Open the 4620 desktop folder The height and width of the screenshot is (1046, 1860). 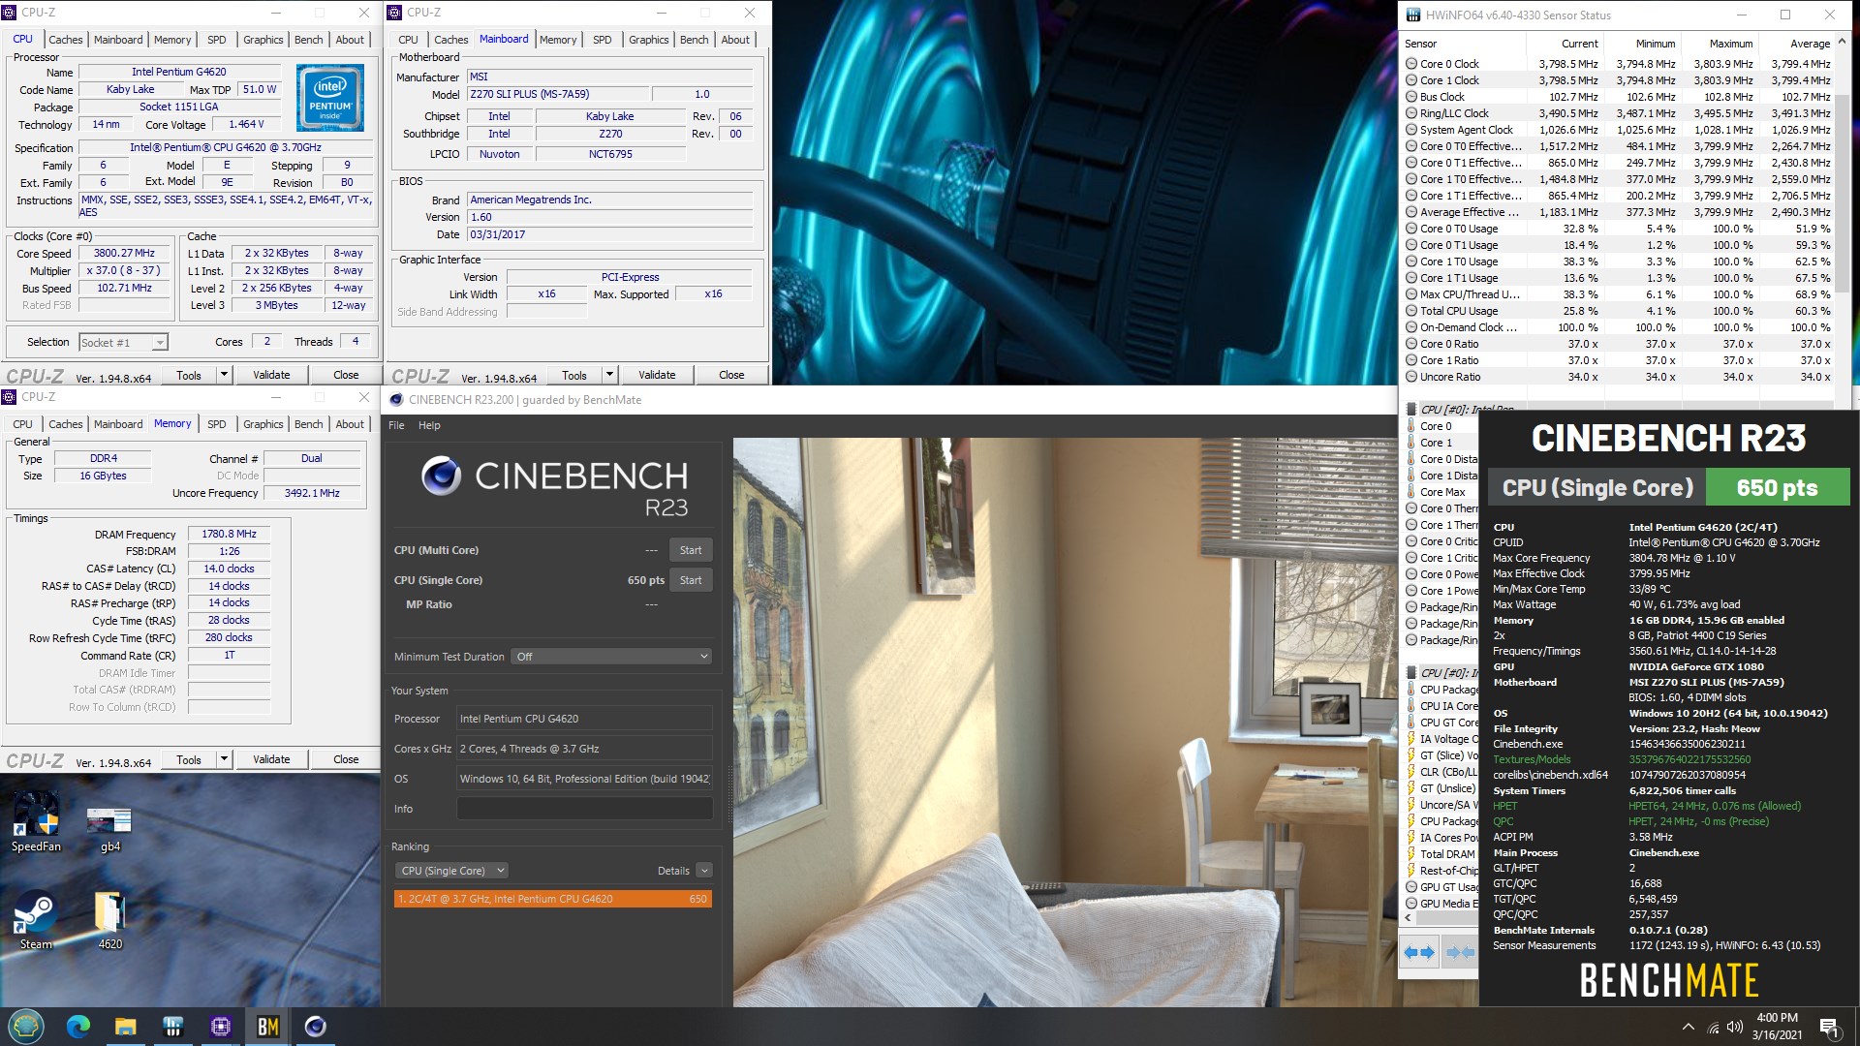pos(109,921)
